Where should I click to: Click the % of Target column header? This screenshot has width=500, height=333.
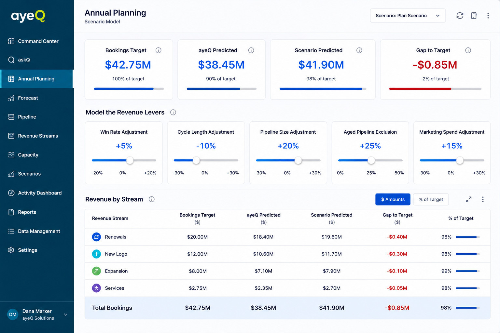pos(461,219)
